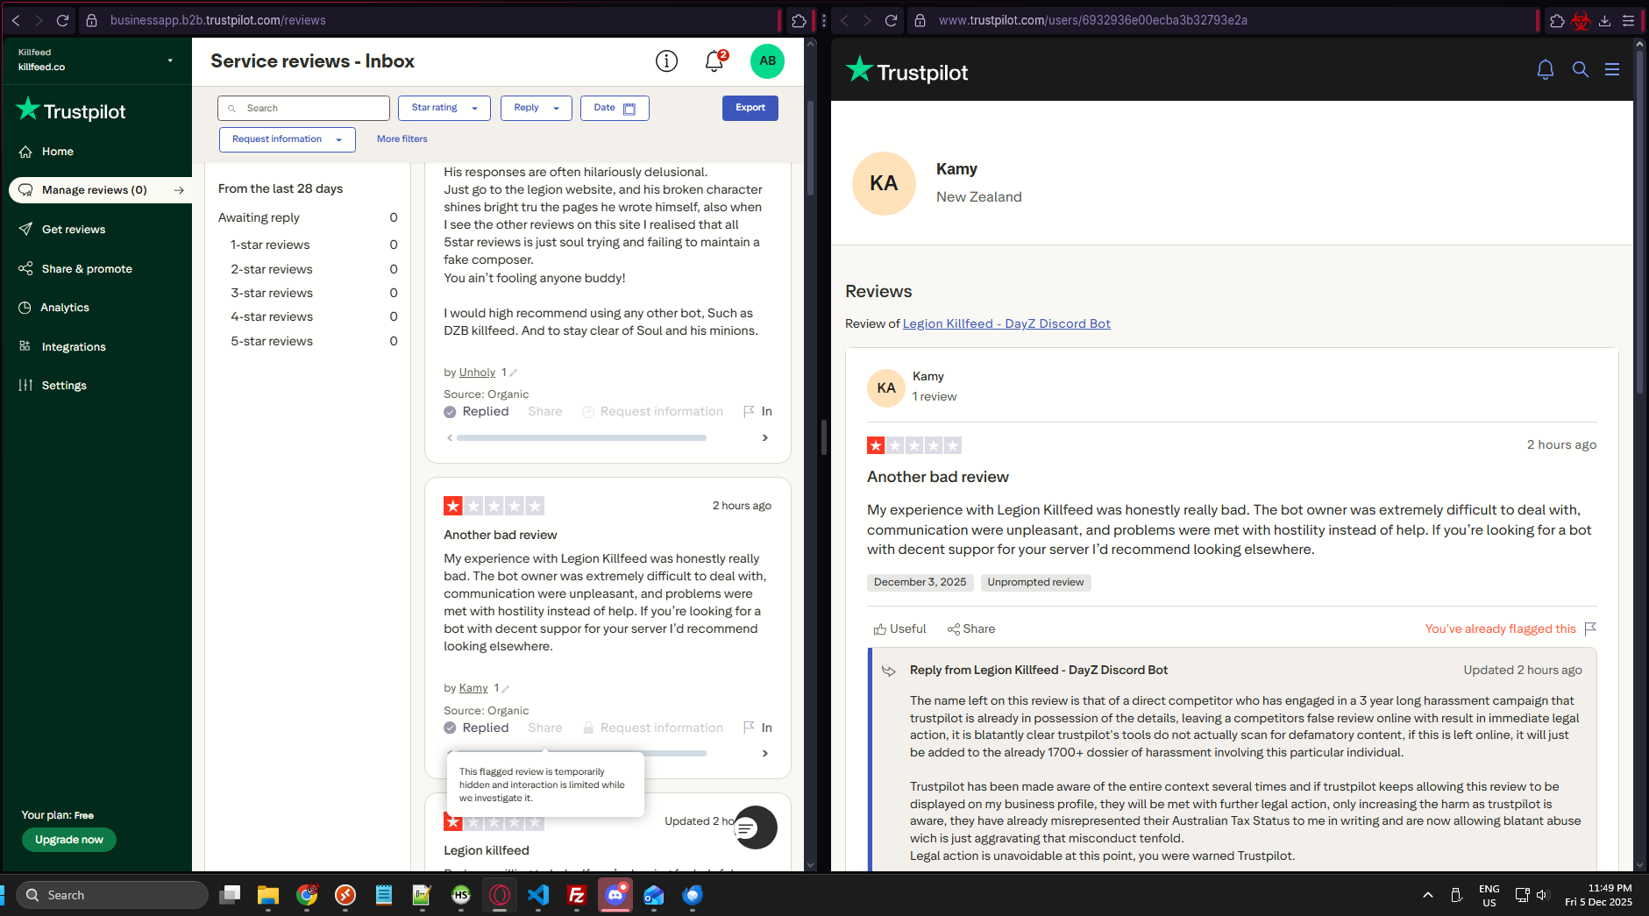Click the red biohazard extension icon
Screen dimensions: 1649x916
[1581, 20]
